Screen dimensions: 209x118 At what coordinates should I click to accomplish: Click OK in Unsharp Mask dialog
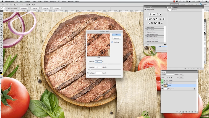tap(116, 35)
